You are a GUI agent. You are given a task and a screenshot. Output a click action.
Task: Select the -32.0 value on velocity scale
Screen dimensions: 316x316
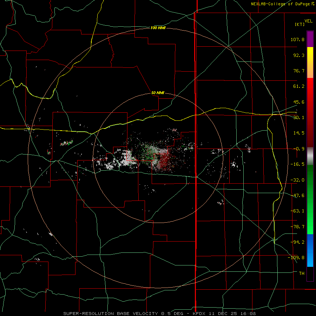click(297, 180)
